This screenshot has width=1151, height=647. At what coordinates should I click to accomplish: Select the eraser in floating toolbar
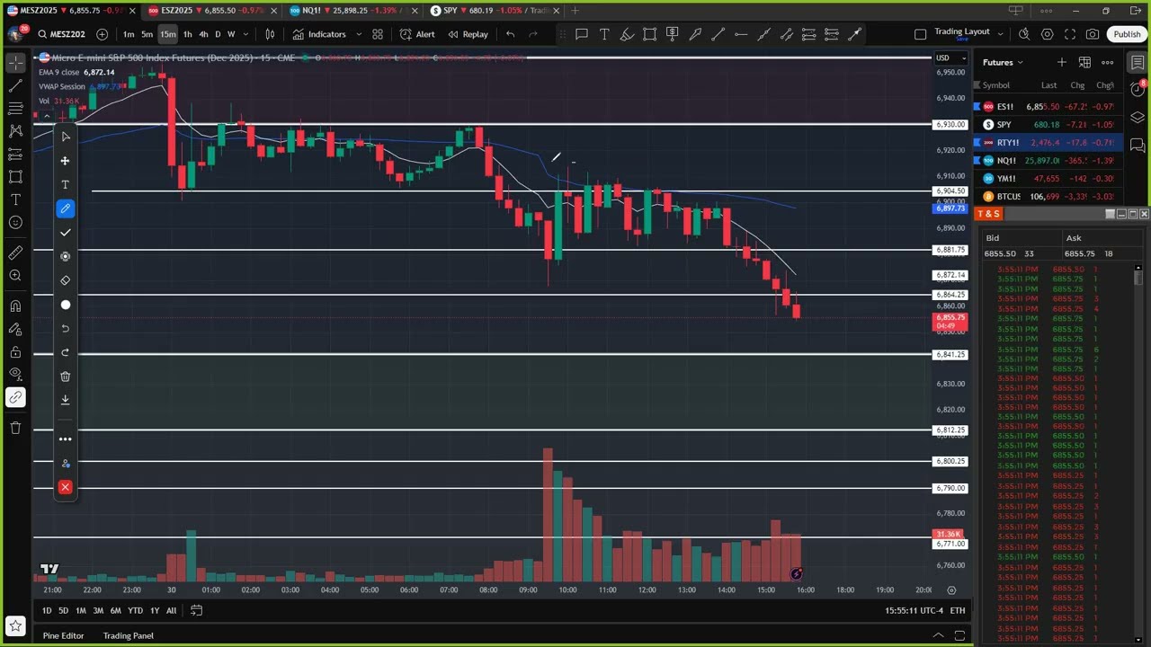(65, 280)
